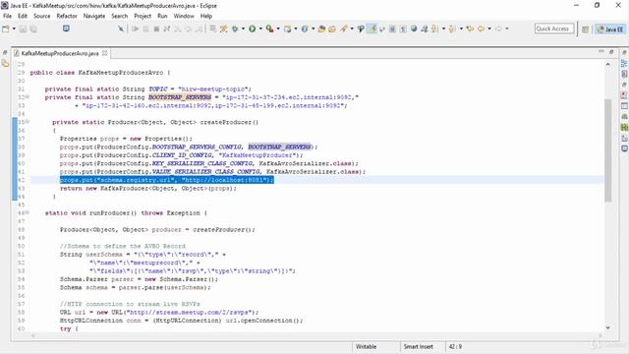Click the Search flashlight toolbar icon
The image size is (629, 354).
coord(344,29)
